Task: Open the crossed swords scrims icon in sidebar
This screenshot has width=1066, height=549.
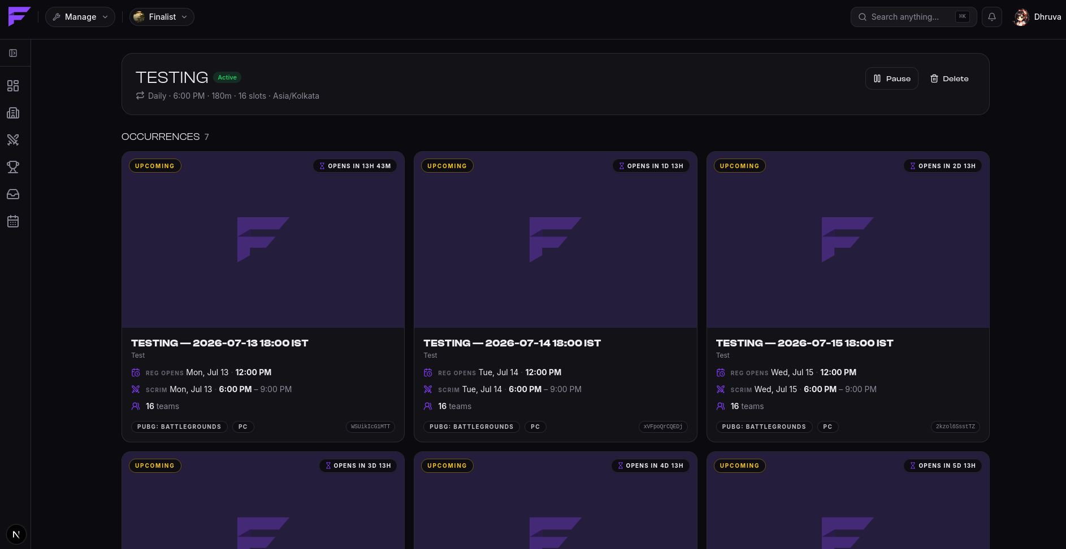Action: (13, 140)
